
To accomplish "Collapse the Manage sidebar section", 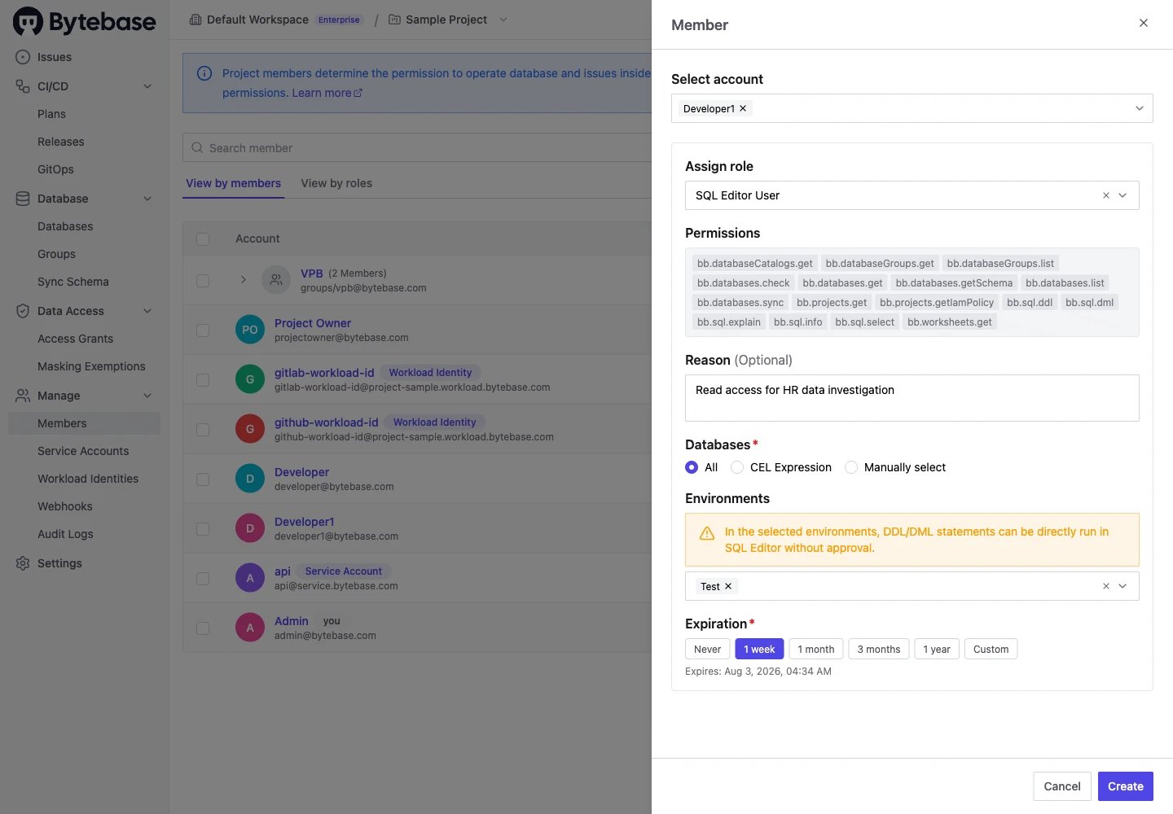I will click(x=147, y=396).
